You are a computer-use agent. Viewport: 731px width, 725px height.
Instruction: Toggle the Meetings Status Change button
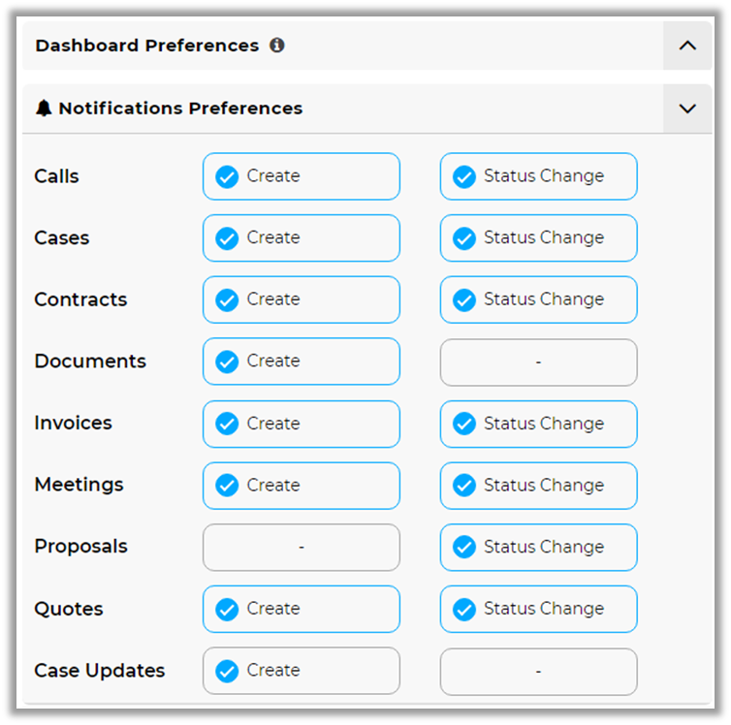[x=538, y=486]
